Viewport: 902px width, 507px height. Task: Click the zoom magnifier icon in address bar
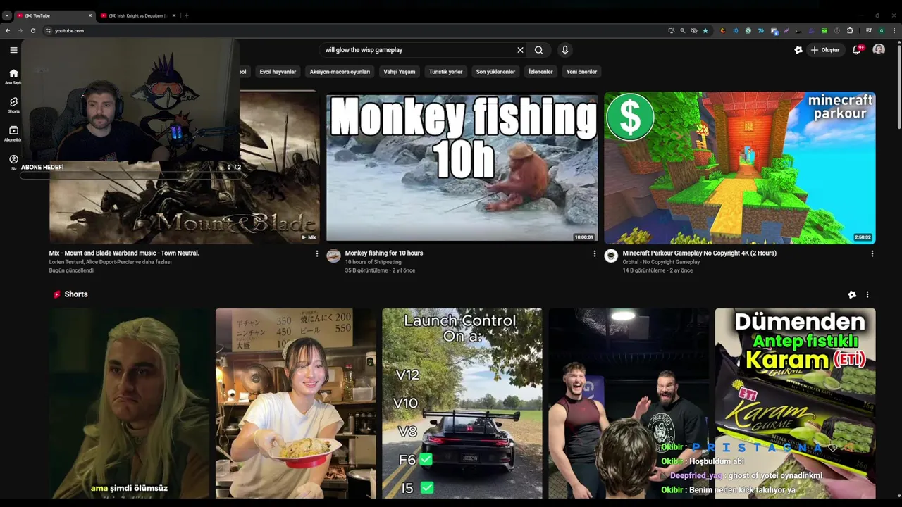(682, 30)
